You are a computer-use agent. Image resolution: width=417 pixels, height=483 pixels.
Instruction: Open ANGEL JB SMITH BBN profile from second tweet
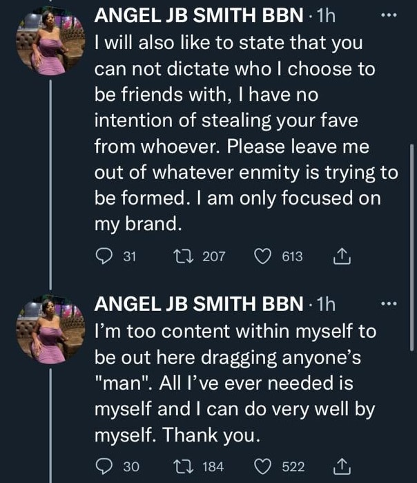(197, 303)
